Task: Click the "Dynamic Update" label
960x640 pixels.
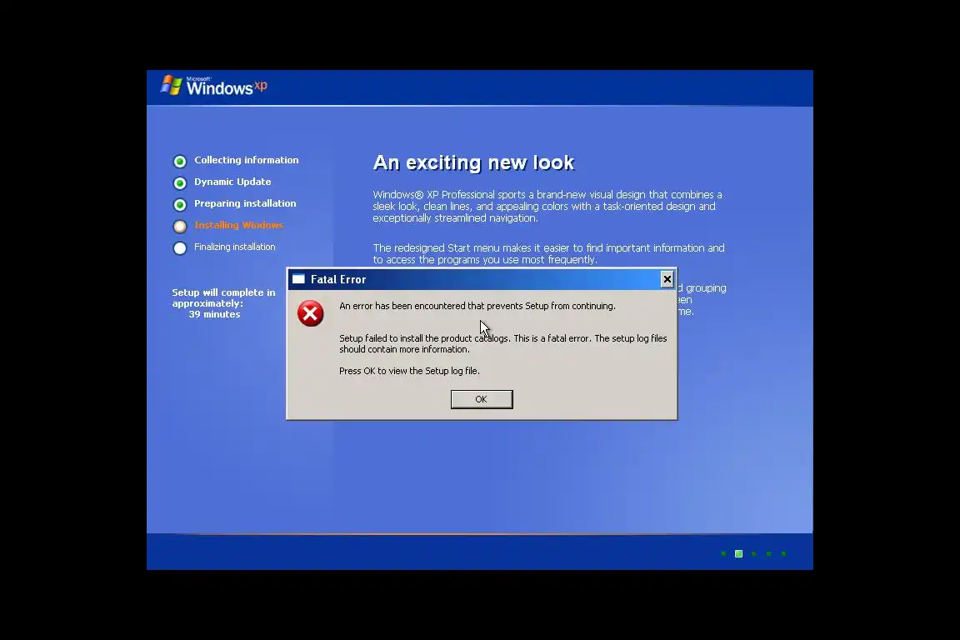Action: 232,182
